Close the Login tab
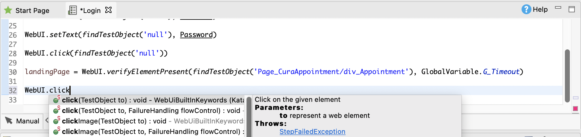Screen dimensions: 581x137 tap(108, 10)
